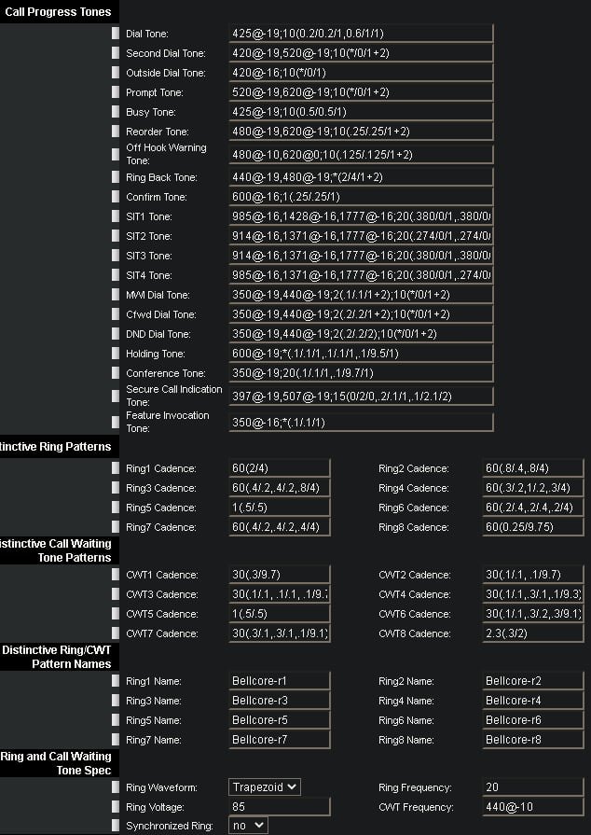Viewport: 591px width, 835px height.
Task: Check the box next to Ring Back Tone
Action: point(117,177)
